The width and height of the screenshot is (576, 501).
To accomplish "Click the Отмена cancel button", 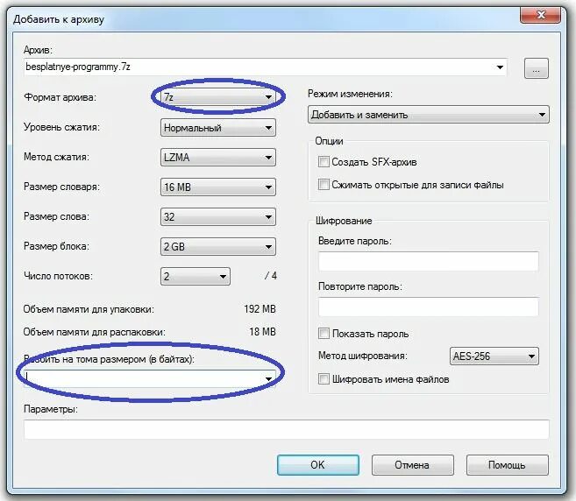I will pos(413,465).
